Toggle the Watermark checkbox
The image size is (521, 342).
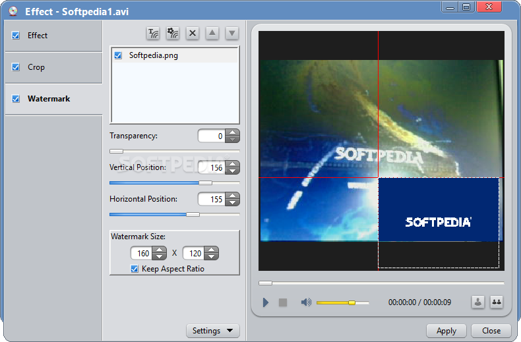pos(16,99)
